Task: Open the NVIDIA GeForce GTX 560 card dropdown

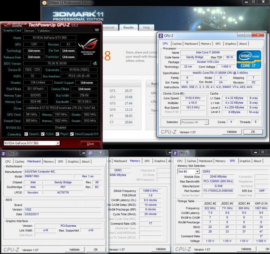Action: [x=58, y=143]
